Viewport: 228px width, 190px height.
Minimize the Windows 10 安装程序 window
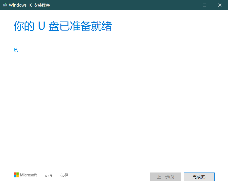[x=189, y=5]
